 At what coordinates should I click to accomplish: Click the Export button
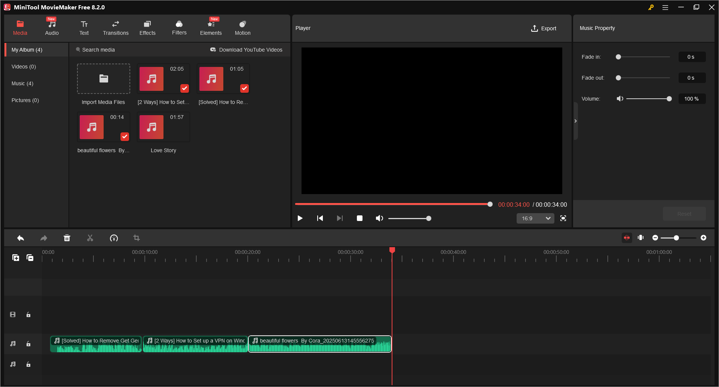tap(544, 28)
